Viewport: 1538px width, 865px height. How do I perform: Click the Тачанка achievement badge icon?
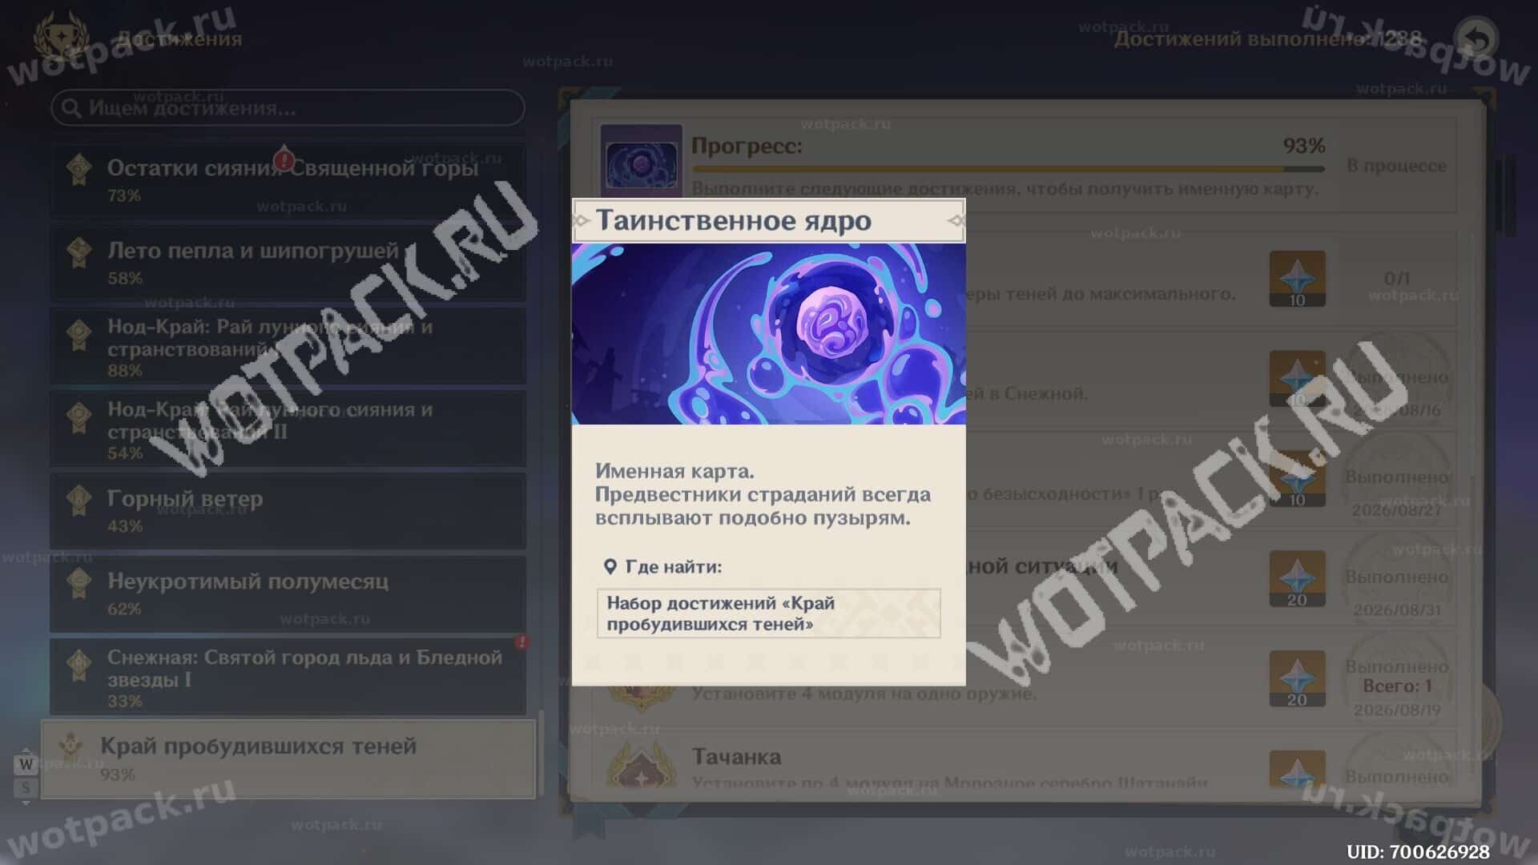point(641,763)
